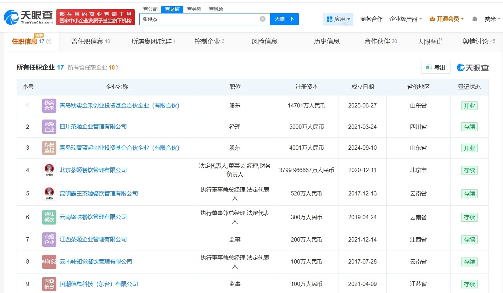Image resolution: width=503 pixels, height=293 pixels.
Task: Switch to the 查公司 tab
Action: 150,9
